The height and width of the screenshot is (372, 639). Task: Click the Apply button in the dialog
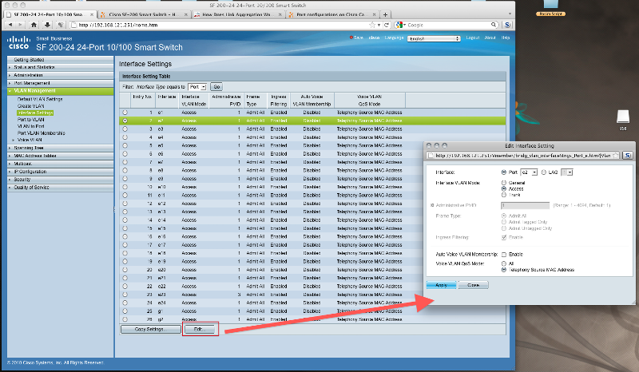pos(440,285)
